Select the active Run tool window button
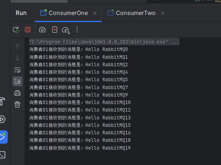 click(x=4, y=137)
